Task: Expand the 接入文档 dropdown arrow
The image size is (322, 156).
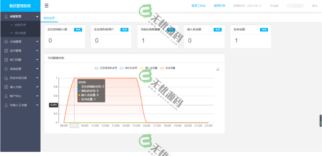Action: coord(37,87)
